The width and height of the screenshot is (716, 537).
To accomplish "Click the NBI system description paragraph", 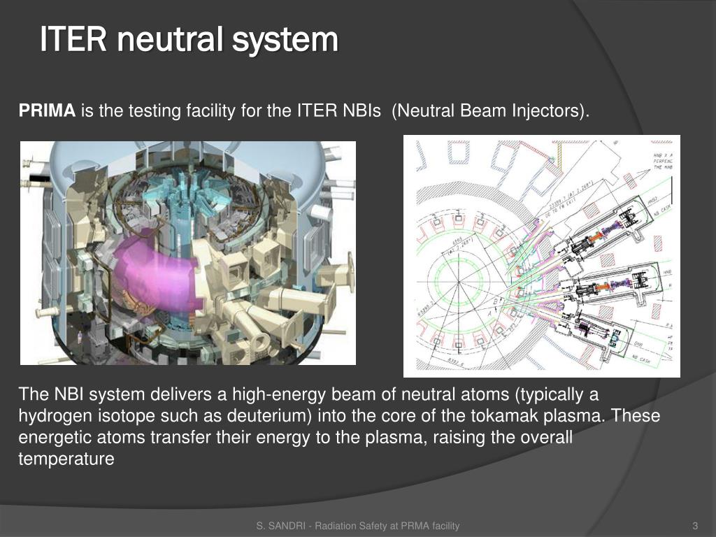I will click(x=339, y=426).
